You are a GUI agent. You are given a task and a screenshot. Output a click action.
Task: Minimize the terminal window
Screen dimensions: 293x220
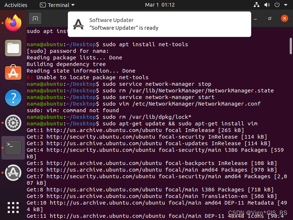click(255, 19)
